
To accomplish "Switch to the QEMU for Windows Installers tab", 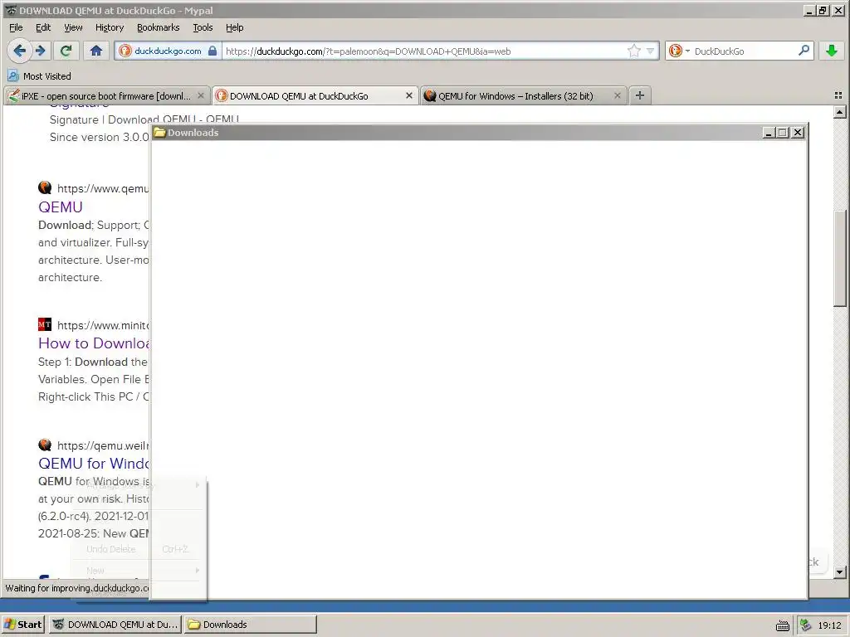I will (x=515, y=96).
